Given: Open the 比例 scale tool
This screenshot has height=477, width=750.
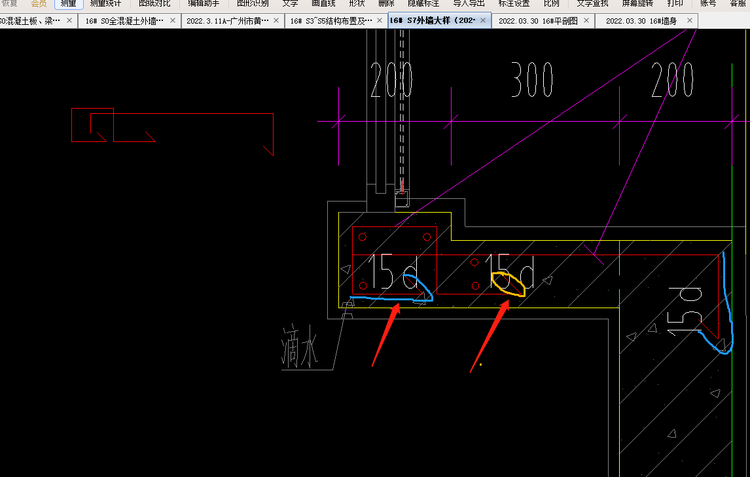Looking at the screenshot, I should tap(552, 3).
